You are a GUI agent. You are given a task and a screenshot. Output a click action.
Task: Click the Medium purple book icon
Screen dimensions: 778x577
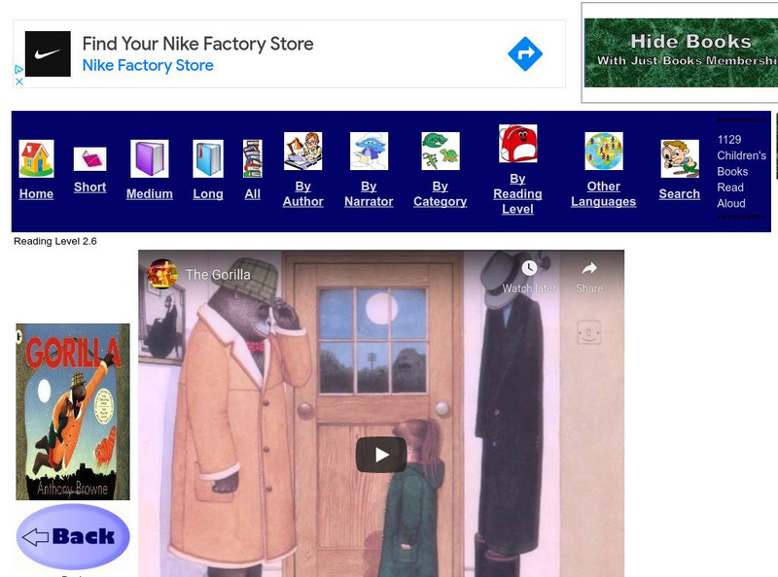pyautogui.click(x=150, y=158)
